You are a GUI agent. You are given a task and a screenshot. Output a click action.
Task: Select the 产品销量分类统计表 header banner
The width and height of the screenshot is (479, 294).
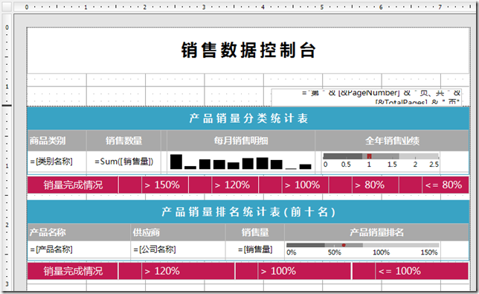248,118
